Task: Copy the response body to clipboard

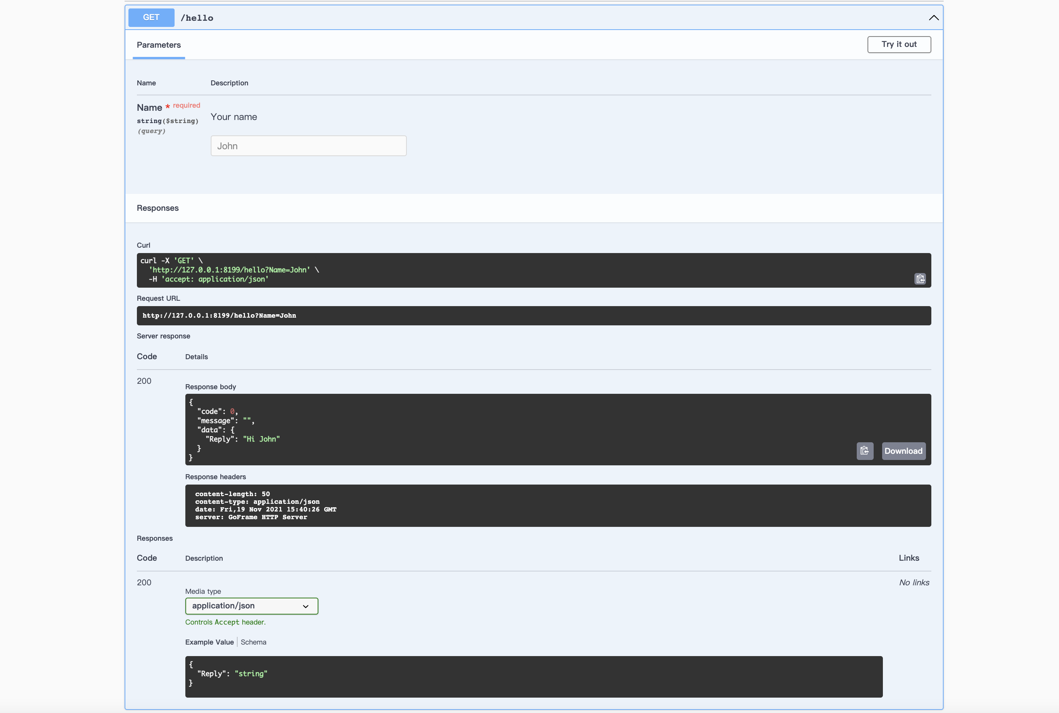Action: point(864,451)
